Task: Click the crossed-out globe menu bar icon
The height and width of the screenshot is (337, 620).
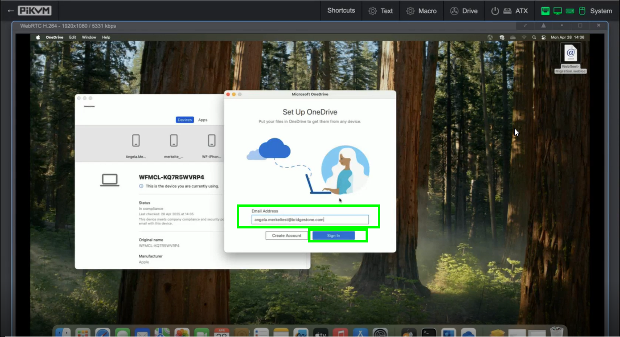Action: click(x=490, y=37)
